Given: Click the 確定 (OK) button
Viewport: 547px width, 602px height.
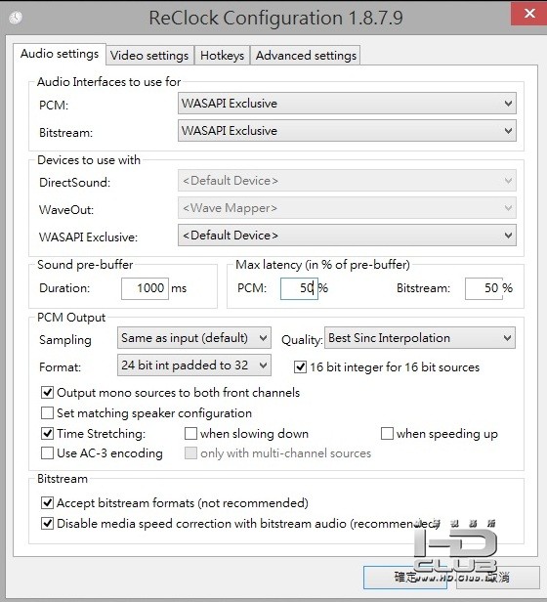Looking at the screenshot, I should 405,577.
